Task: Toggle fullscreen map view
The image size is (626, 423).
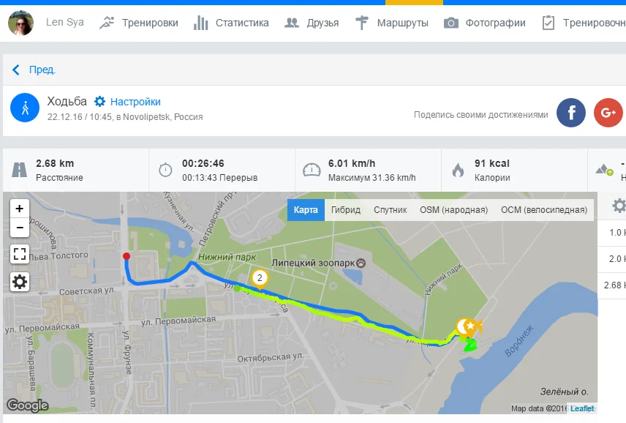Action: coord(20,254)
